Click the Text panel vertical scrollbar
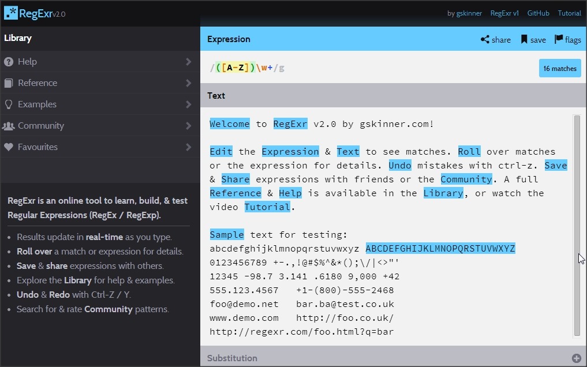 point(577,225)
